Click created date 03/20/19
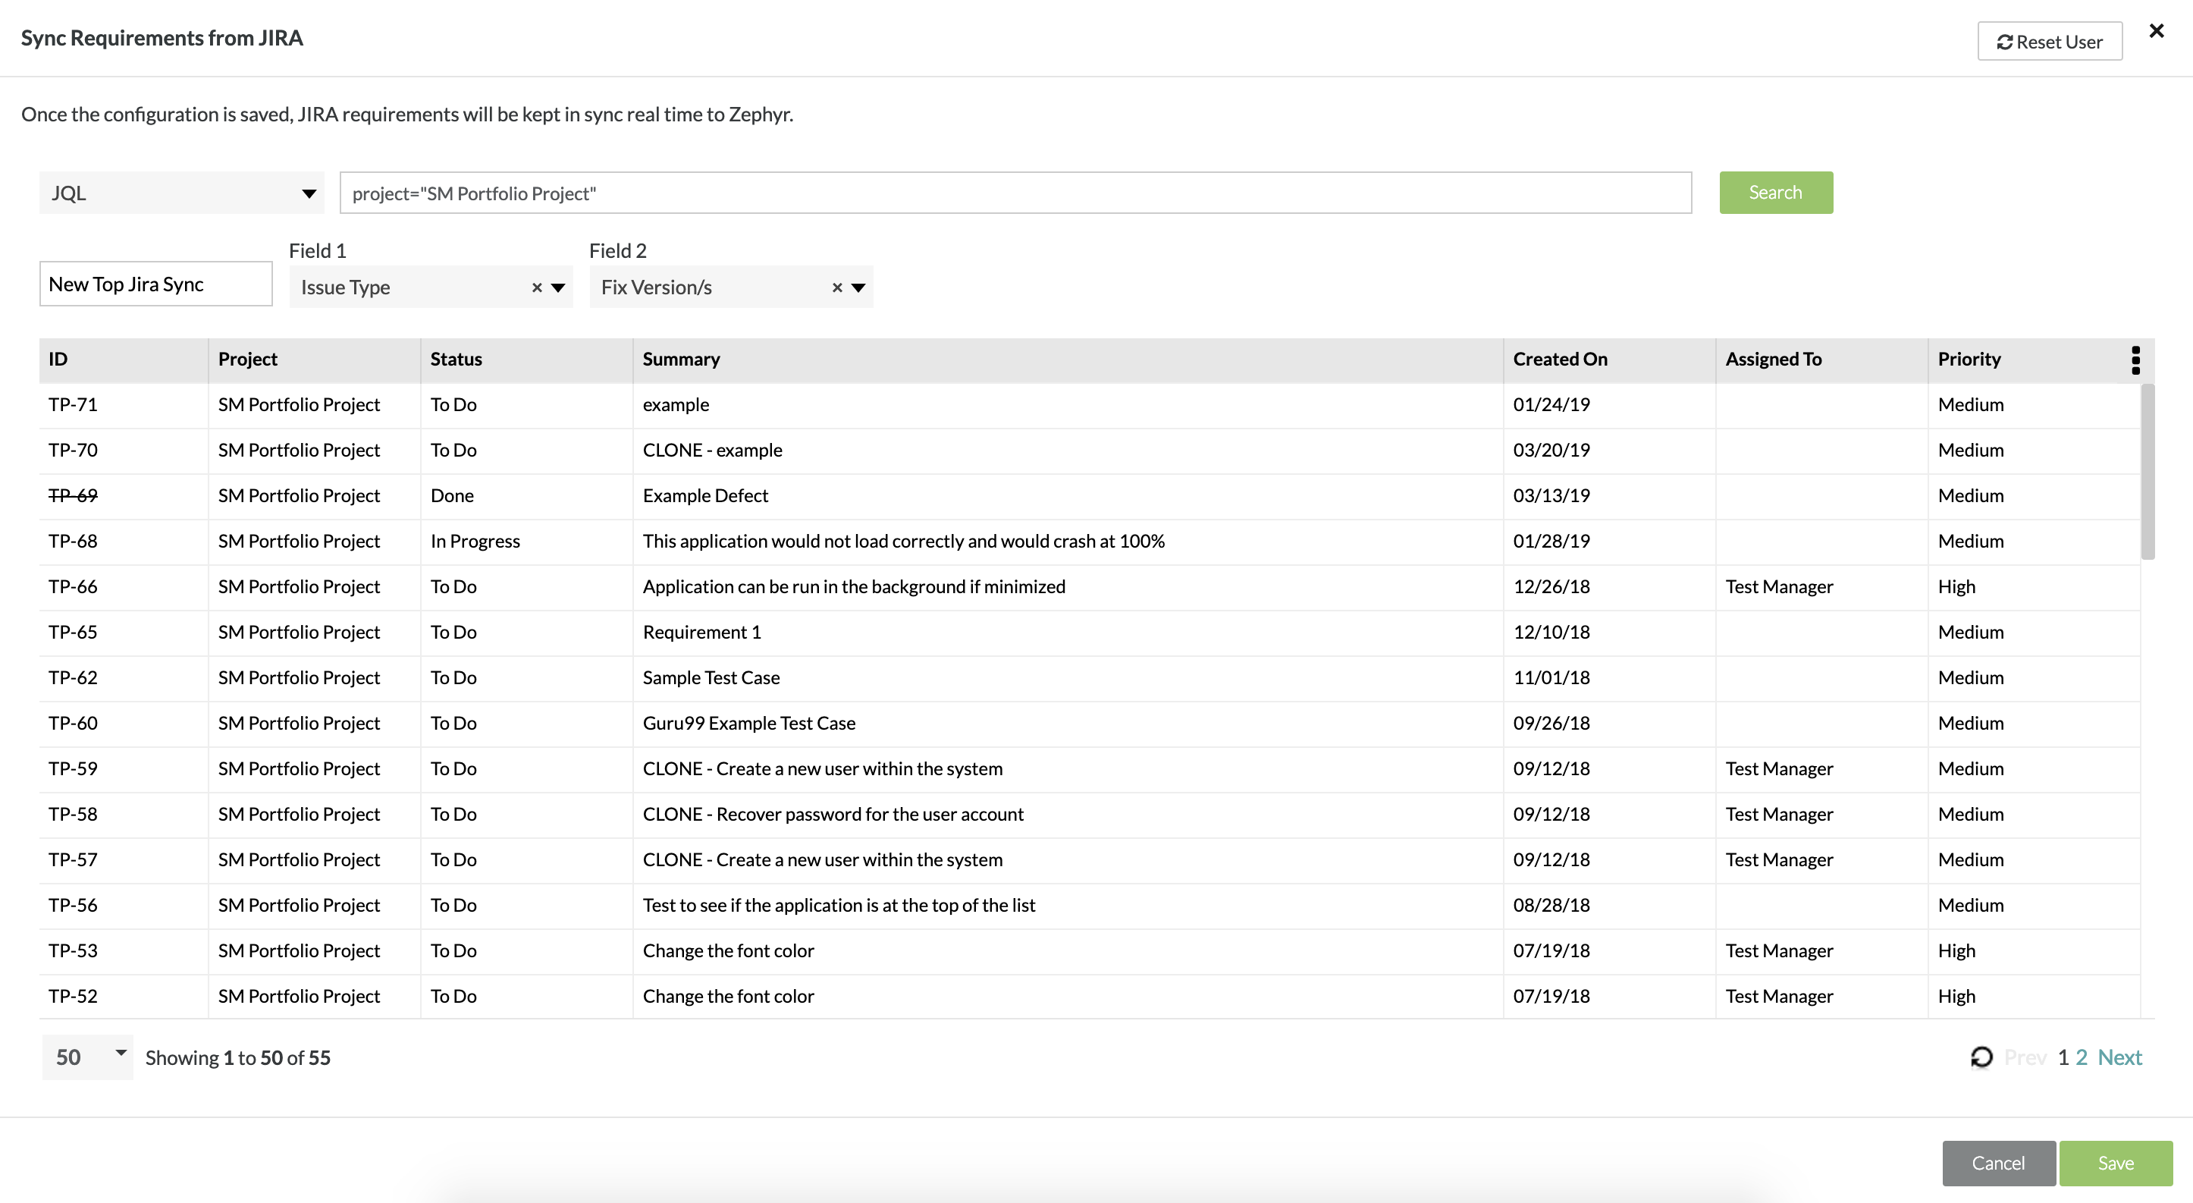 point(1552,451)
